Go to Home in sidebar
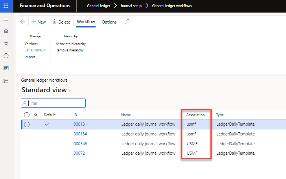The width and height of the screenshot is (286, 179). pos(6,31)
